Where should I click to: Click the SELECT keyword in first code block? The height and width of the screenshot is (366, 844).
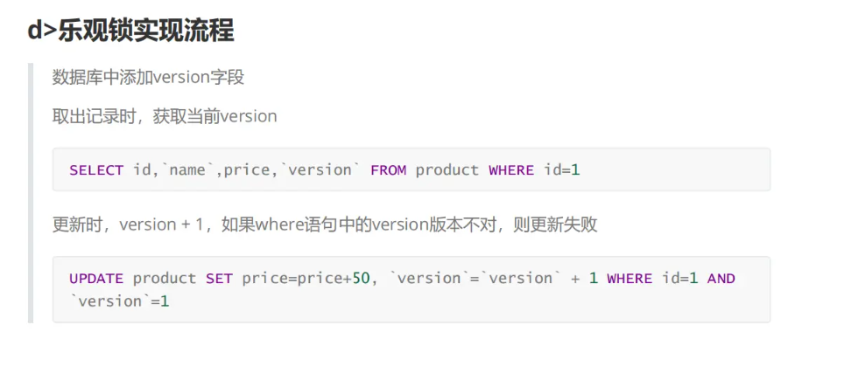coord(96,170)
